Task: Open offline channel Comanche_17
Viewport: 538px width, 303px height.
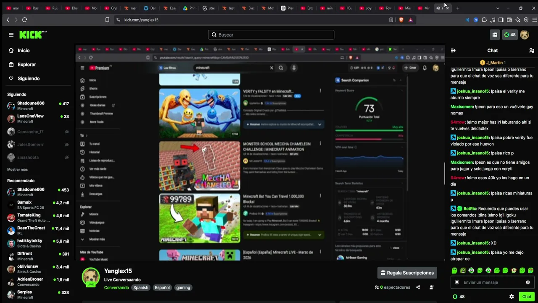Action: (38, 132)
